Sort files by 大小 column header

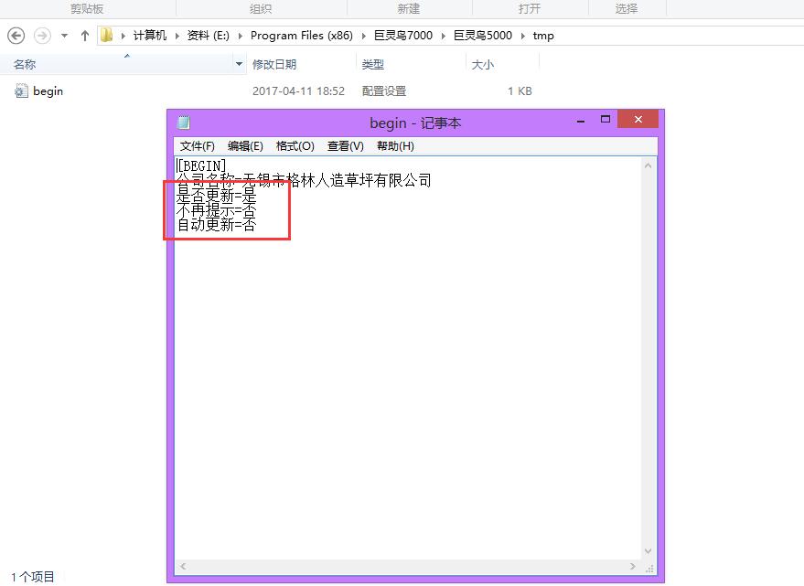pos(482,64)
